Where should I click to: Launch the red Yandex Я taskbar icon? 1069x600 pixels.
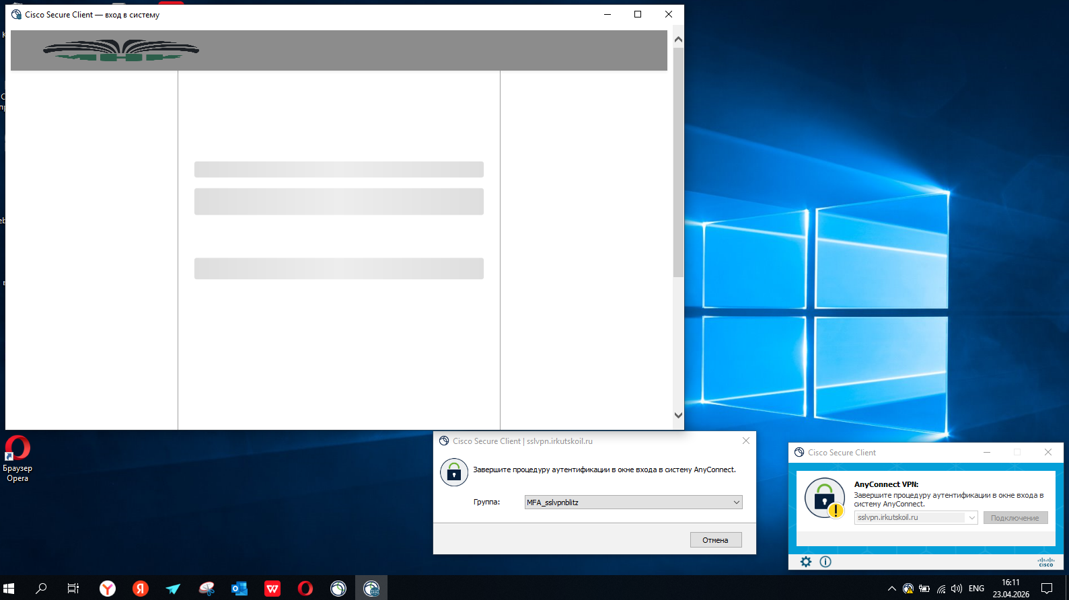tap(141, 589)
